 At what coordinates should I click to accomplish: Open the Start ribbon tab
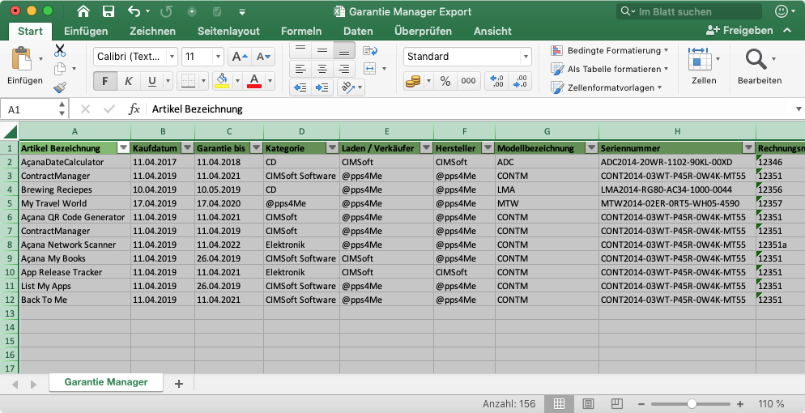(30, 31)
